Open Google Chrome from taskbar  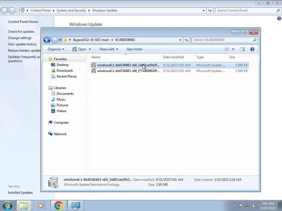(x=58, y=206)
